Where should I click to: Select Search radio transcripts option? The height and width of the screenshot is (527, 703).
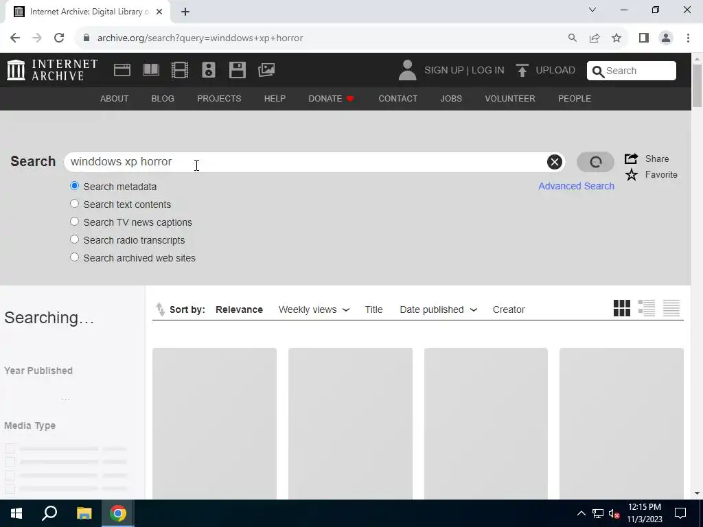click(74, 239)
